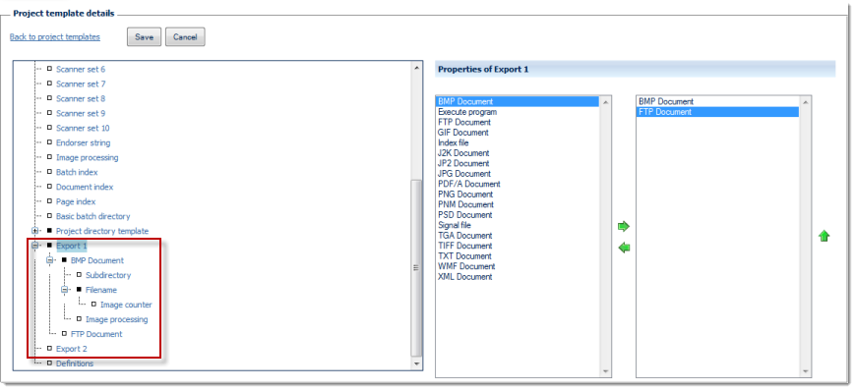Select BMP Document node in tree
The height and width of the screenshot is (390, 855).
[97, 260]
